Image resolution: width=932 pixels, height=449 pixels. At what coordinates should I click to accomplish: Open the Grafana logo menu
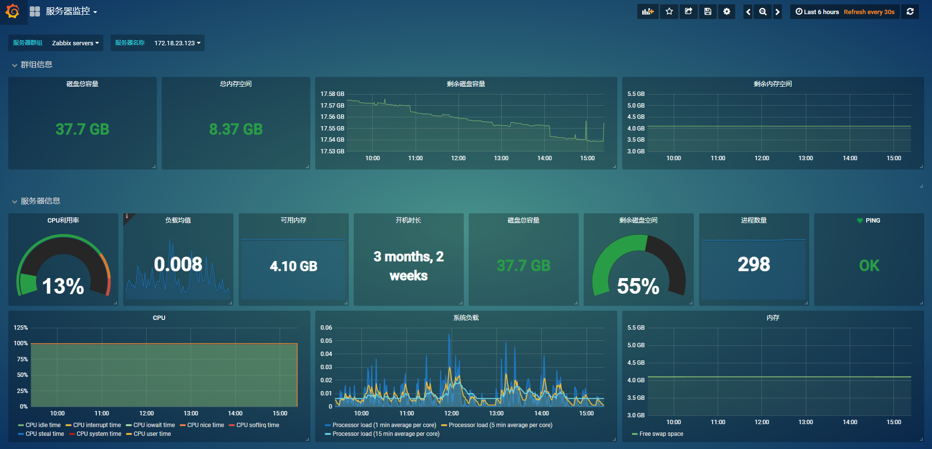pyautogui.click(x=13, y=12)
